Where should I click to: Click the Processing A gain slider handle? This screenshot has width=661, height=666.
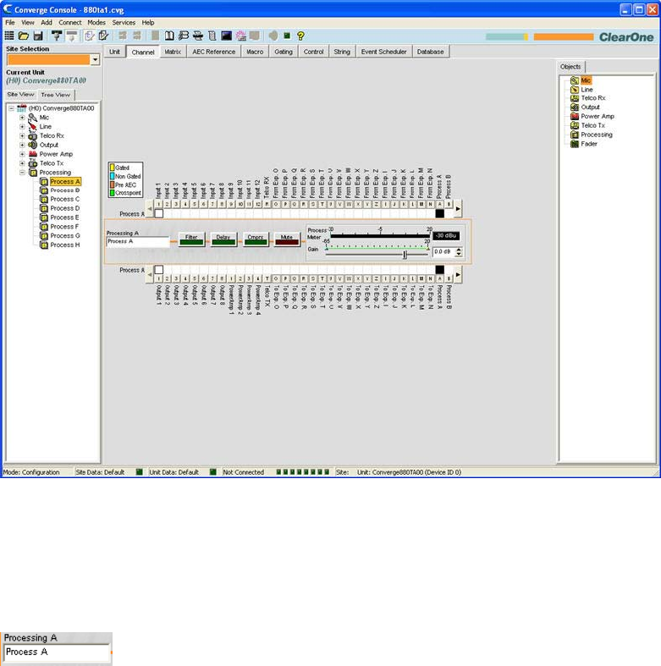click(405, 255)
